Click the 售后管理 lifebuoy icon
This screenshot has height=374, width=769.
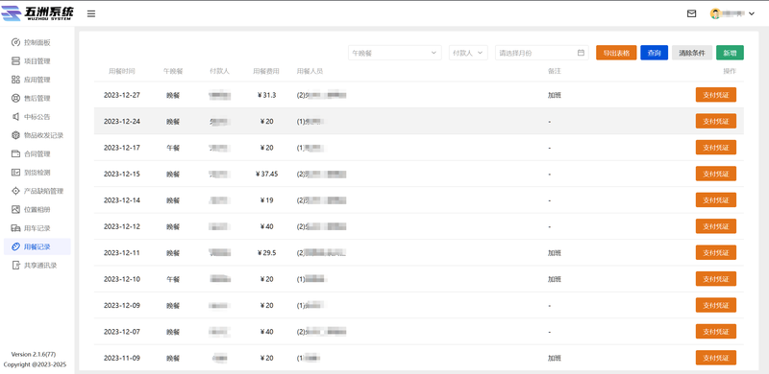point(15,98)
